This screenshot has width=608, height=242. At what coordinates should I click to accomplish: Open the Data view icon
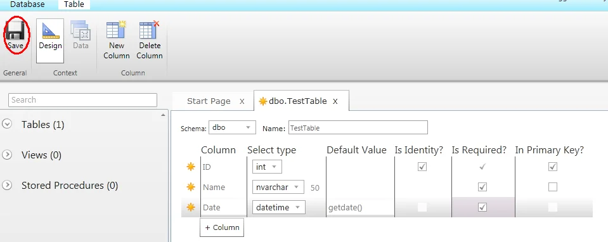pos(81,30)
